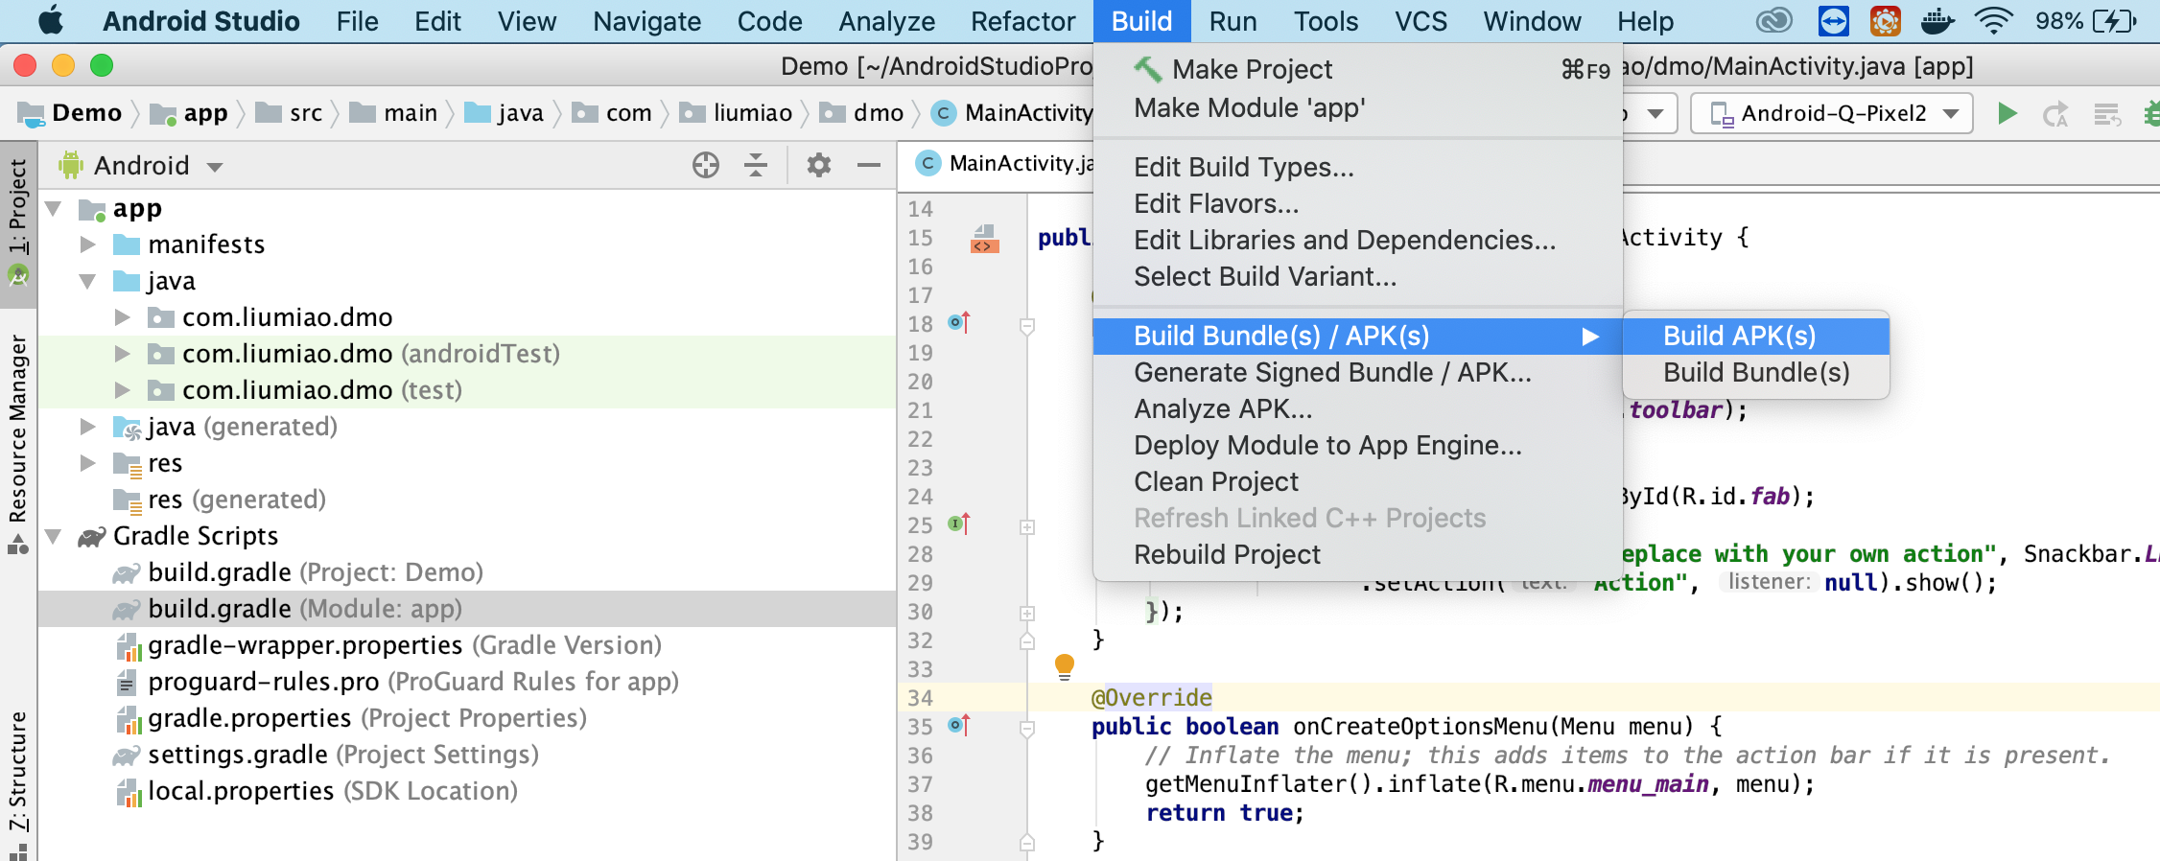Open the MainActivity.java editor tab

click(x=1005, y=164)
